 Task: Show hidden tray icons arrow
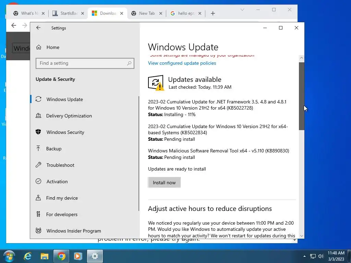[304, 256]
